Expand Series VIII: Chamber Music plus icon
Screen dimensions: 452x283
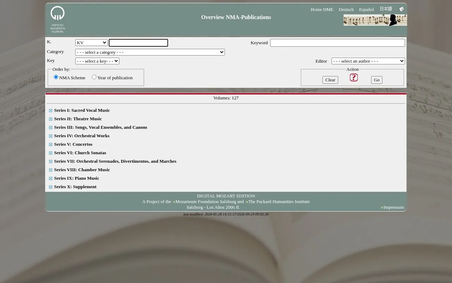pos(50,170)
